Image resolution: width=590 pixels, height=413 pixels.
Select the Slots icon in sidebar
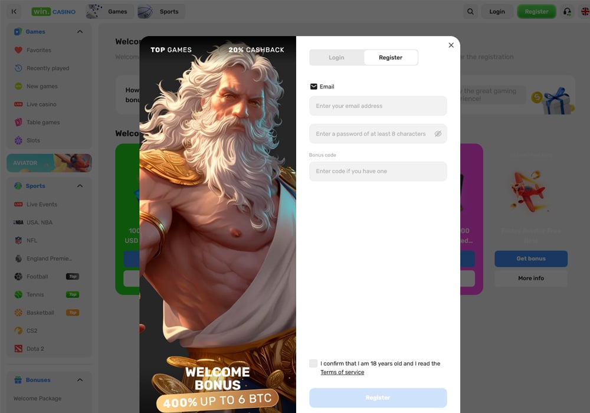[x=18, y=140]
